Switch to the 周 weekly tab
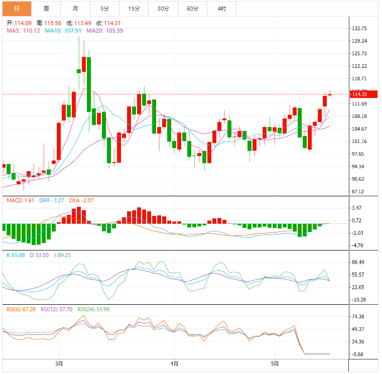 pyautogui.click(x=46, y=9)
